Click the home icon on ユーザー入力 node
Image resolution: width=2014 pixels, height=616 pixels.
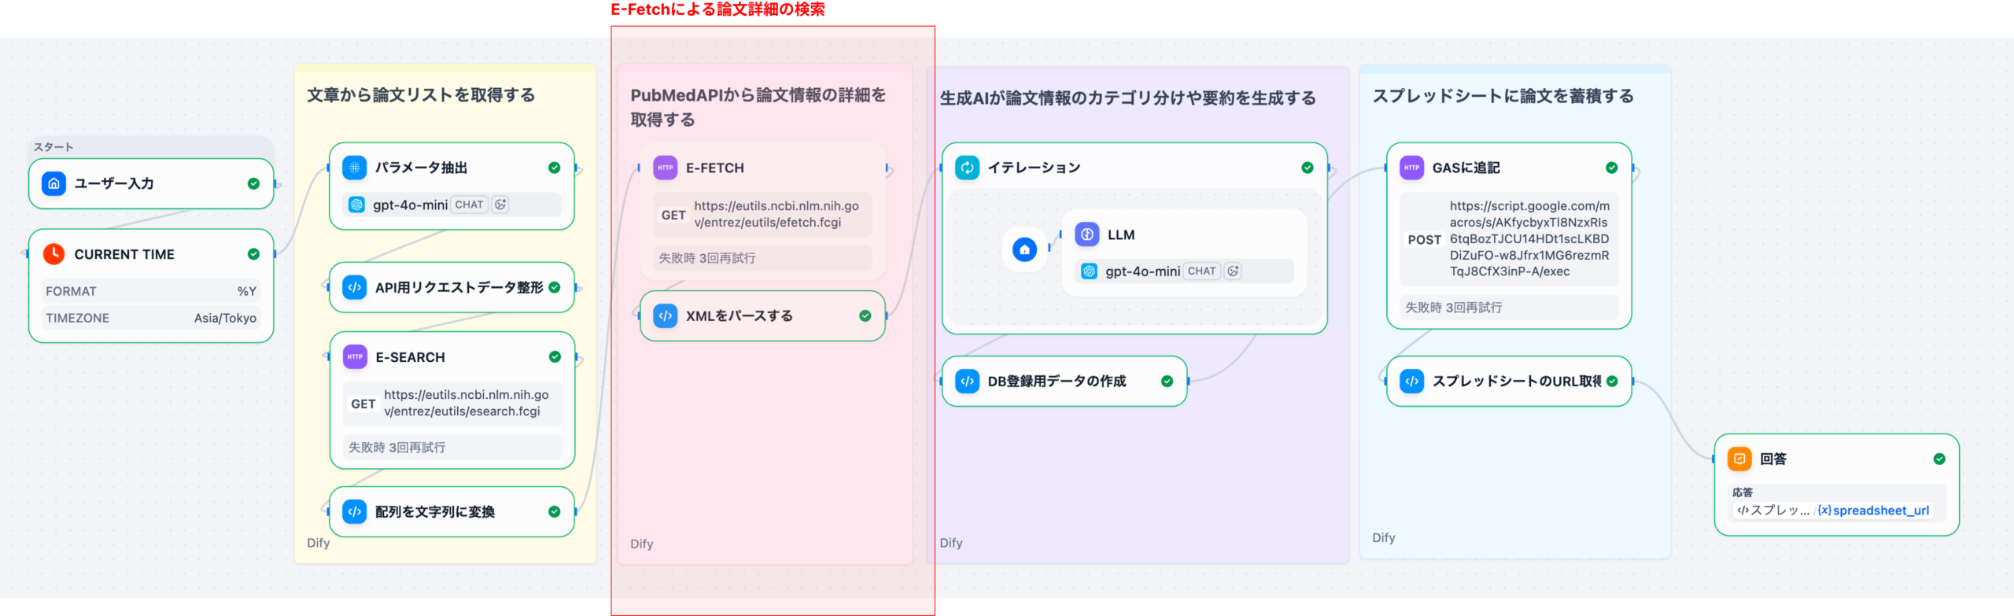[x=53, y=183]
